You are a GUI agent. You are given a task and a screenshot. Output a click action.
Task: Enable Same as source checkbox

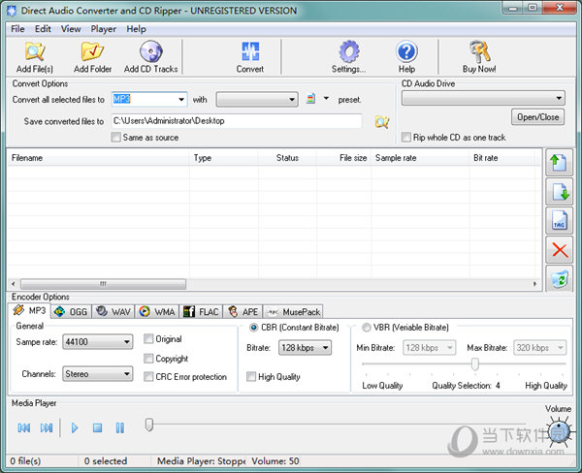tap(116, 138)
